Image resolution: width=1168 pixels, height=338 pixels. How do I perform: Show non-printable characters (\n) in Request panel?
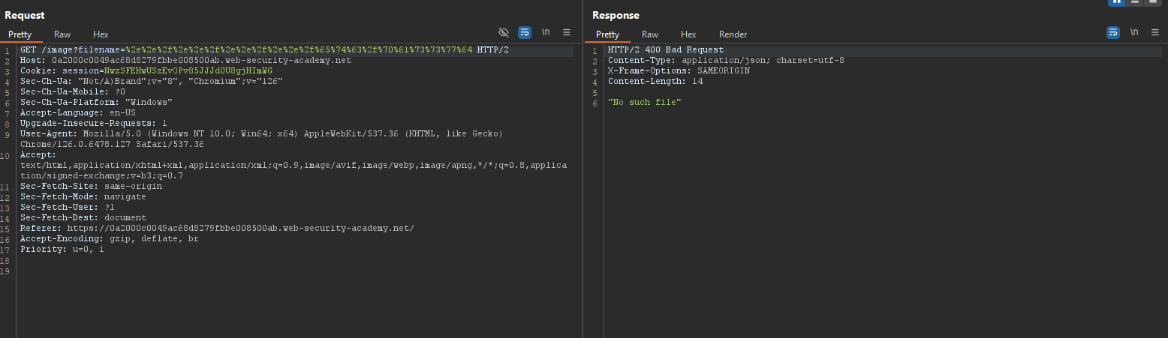546,32
